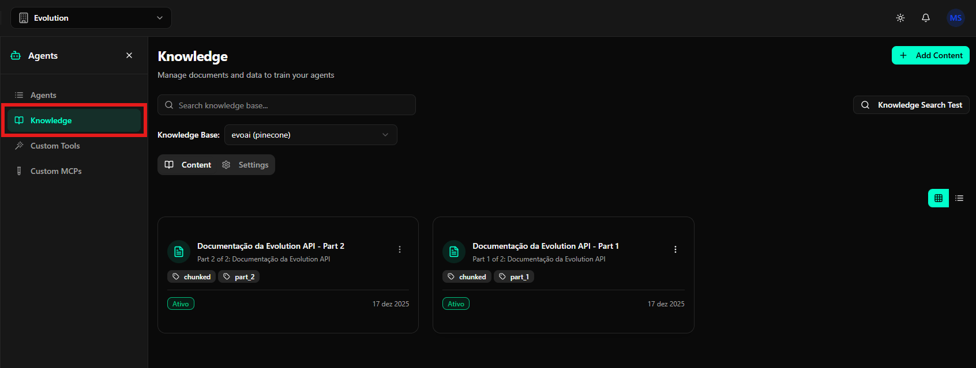Open the evoai (pinecone) knowledge base dropdown

[311, 135]
